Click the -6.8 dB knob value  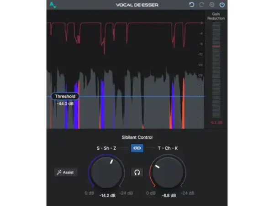169,195
